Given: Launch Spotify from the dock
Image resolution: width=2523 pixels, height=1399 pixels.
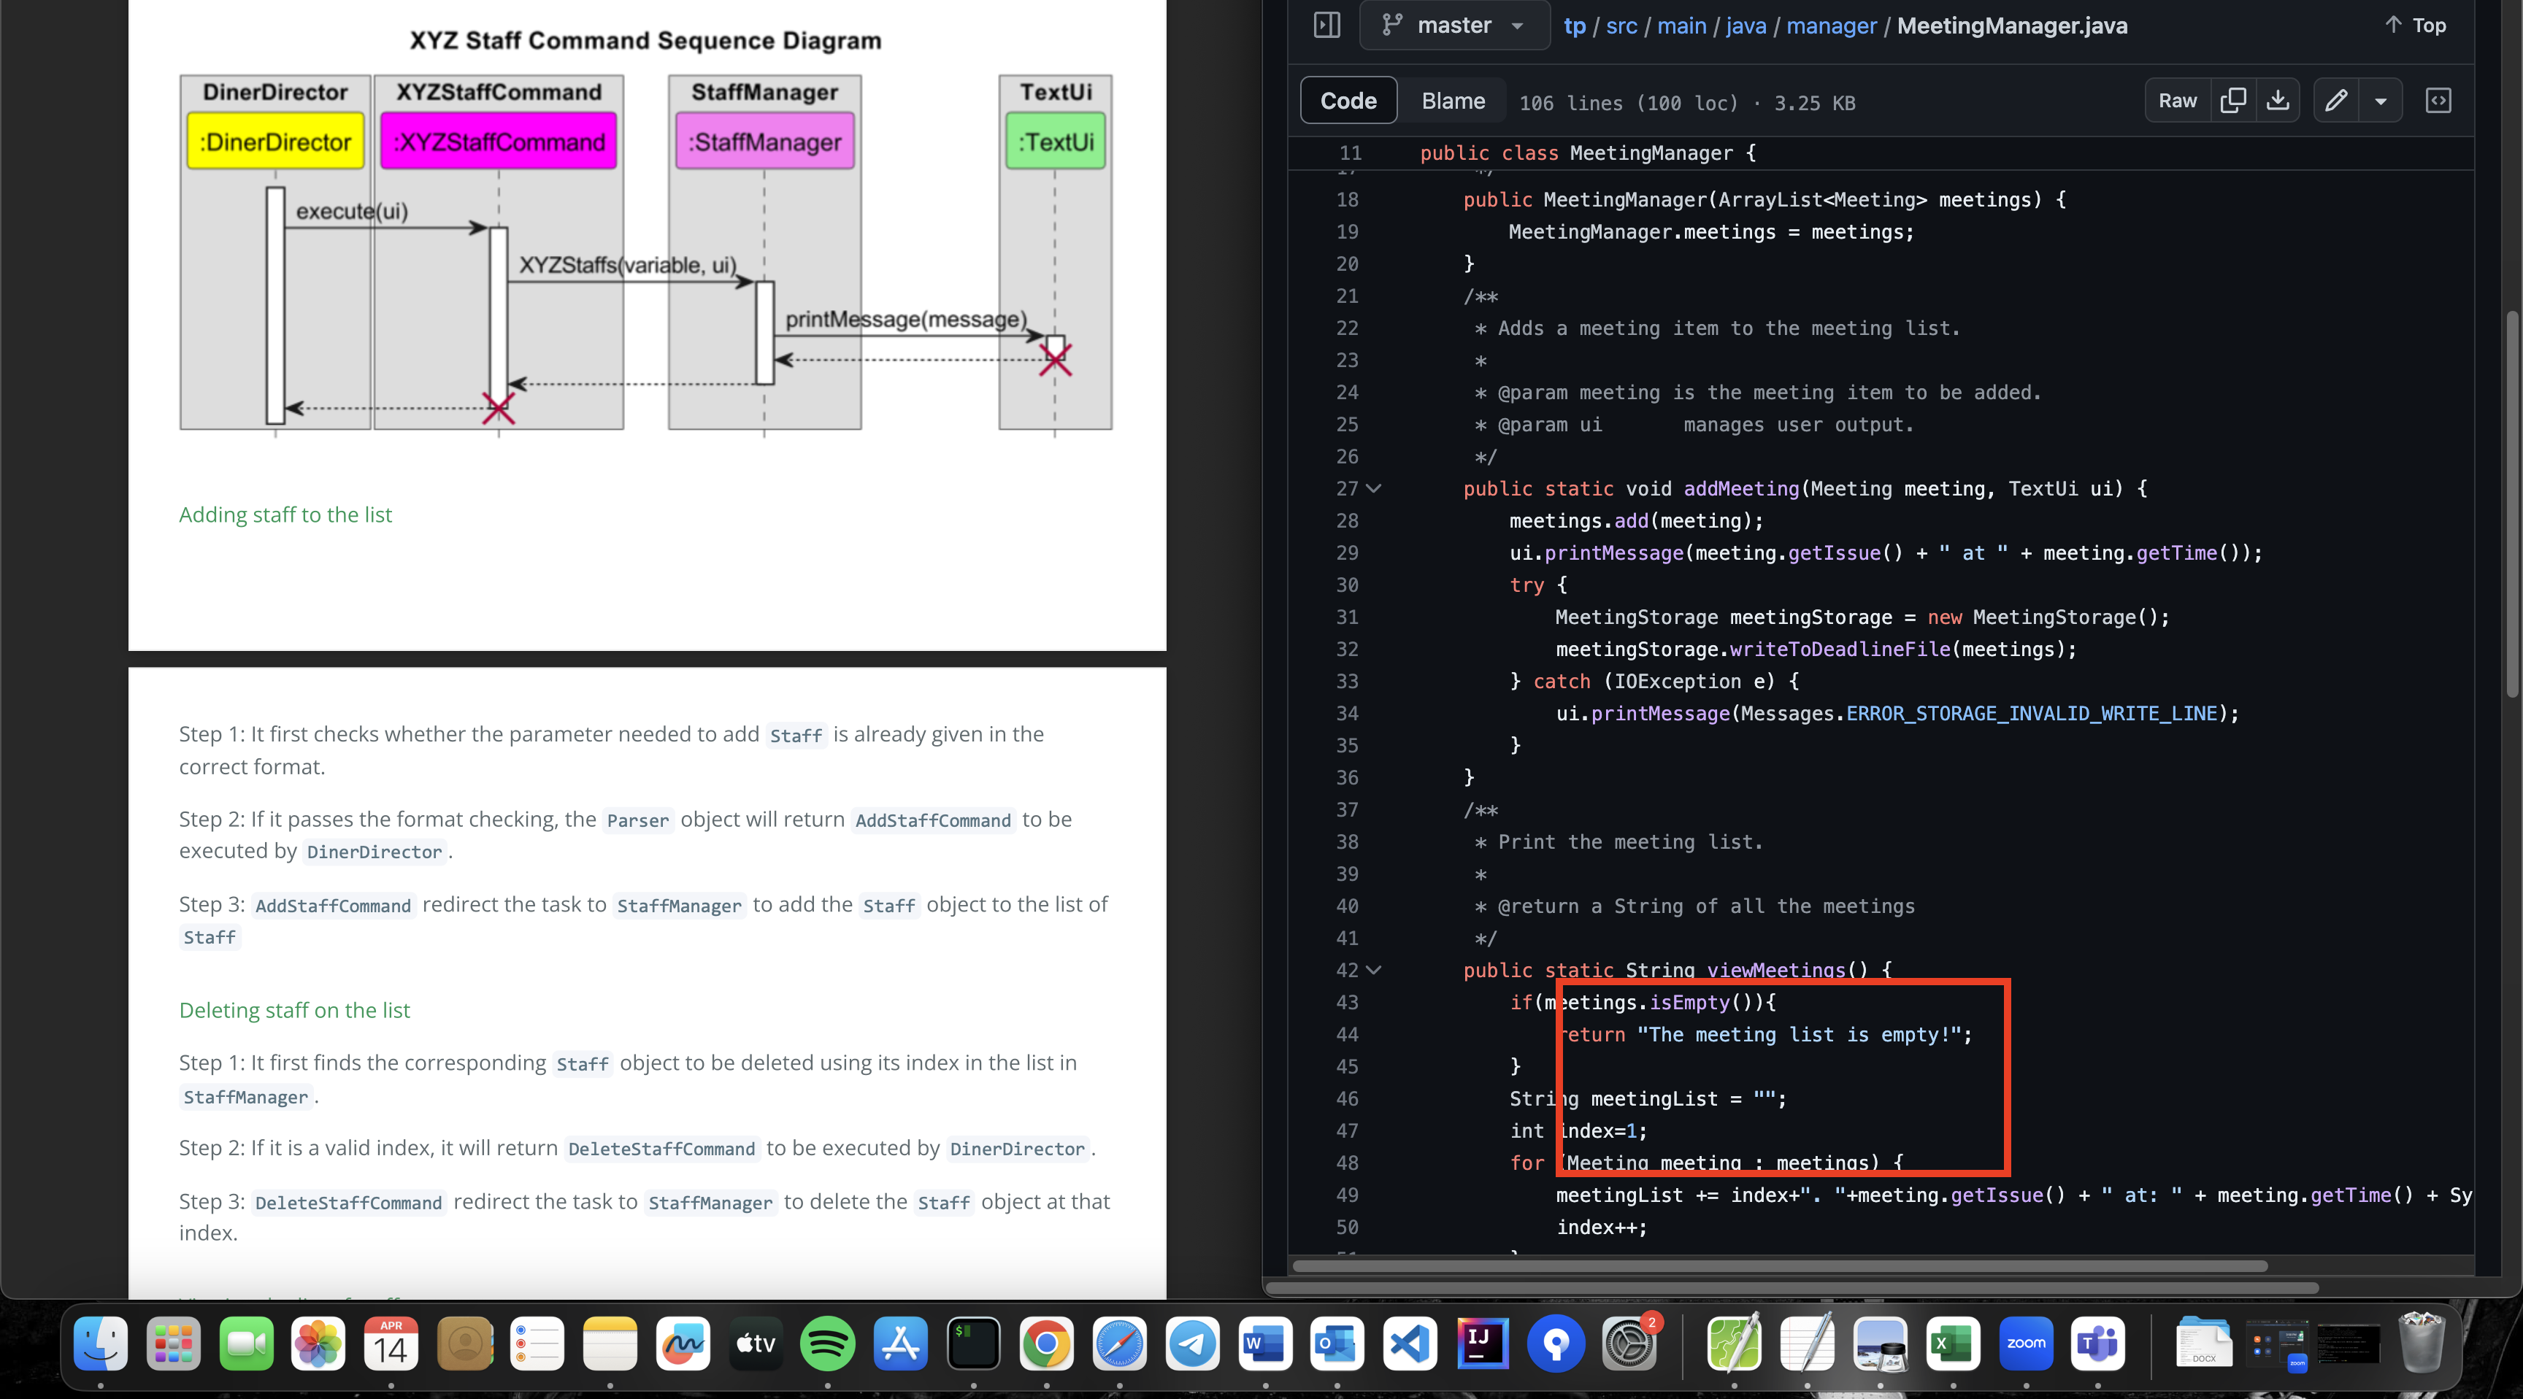Looking at the screenshot, I should (x=826, y=1344).
